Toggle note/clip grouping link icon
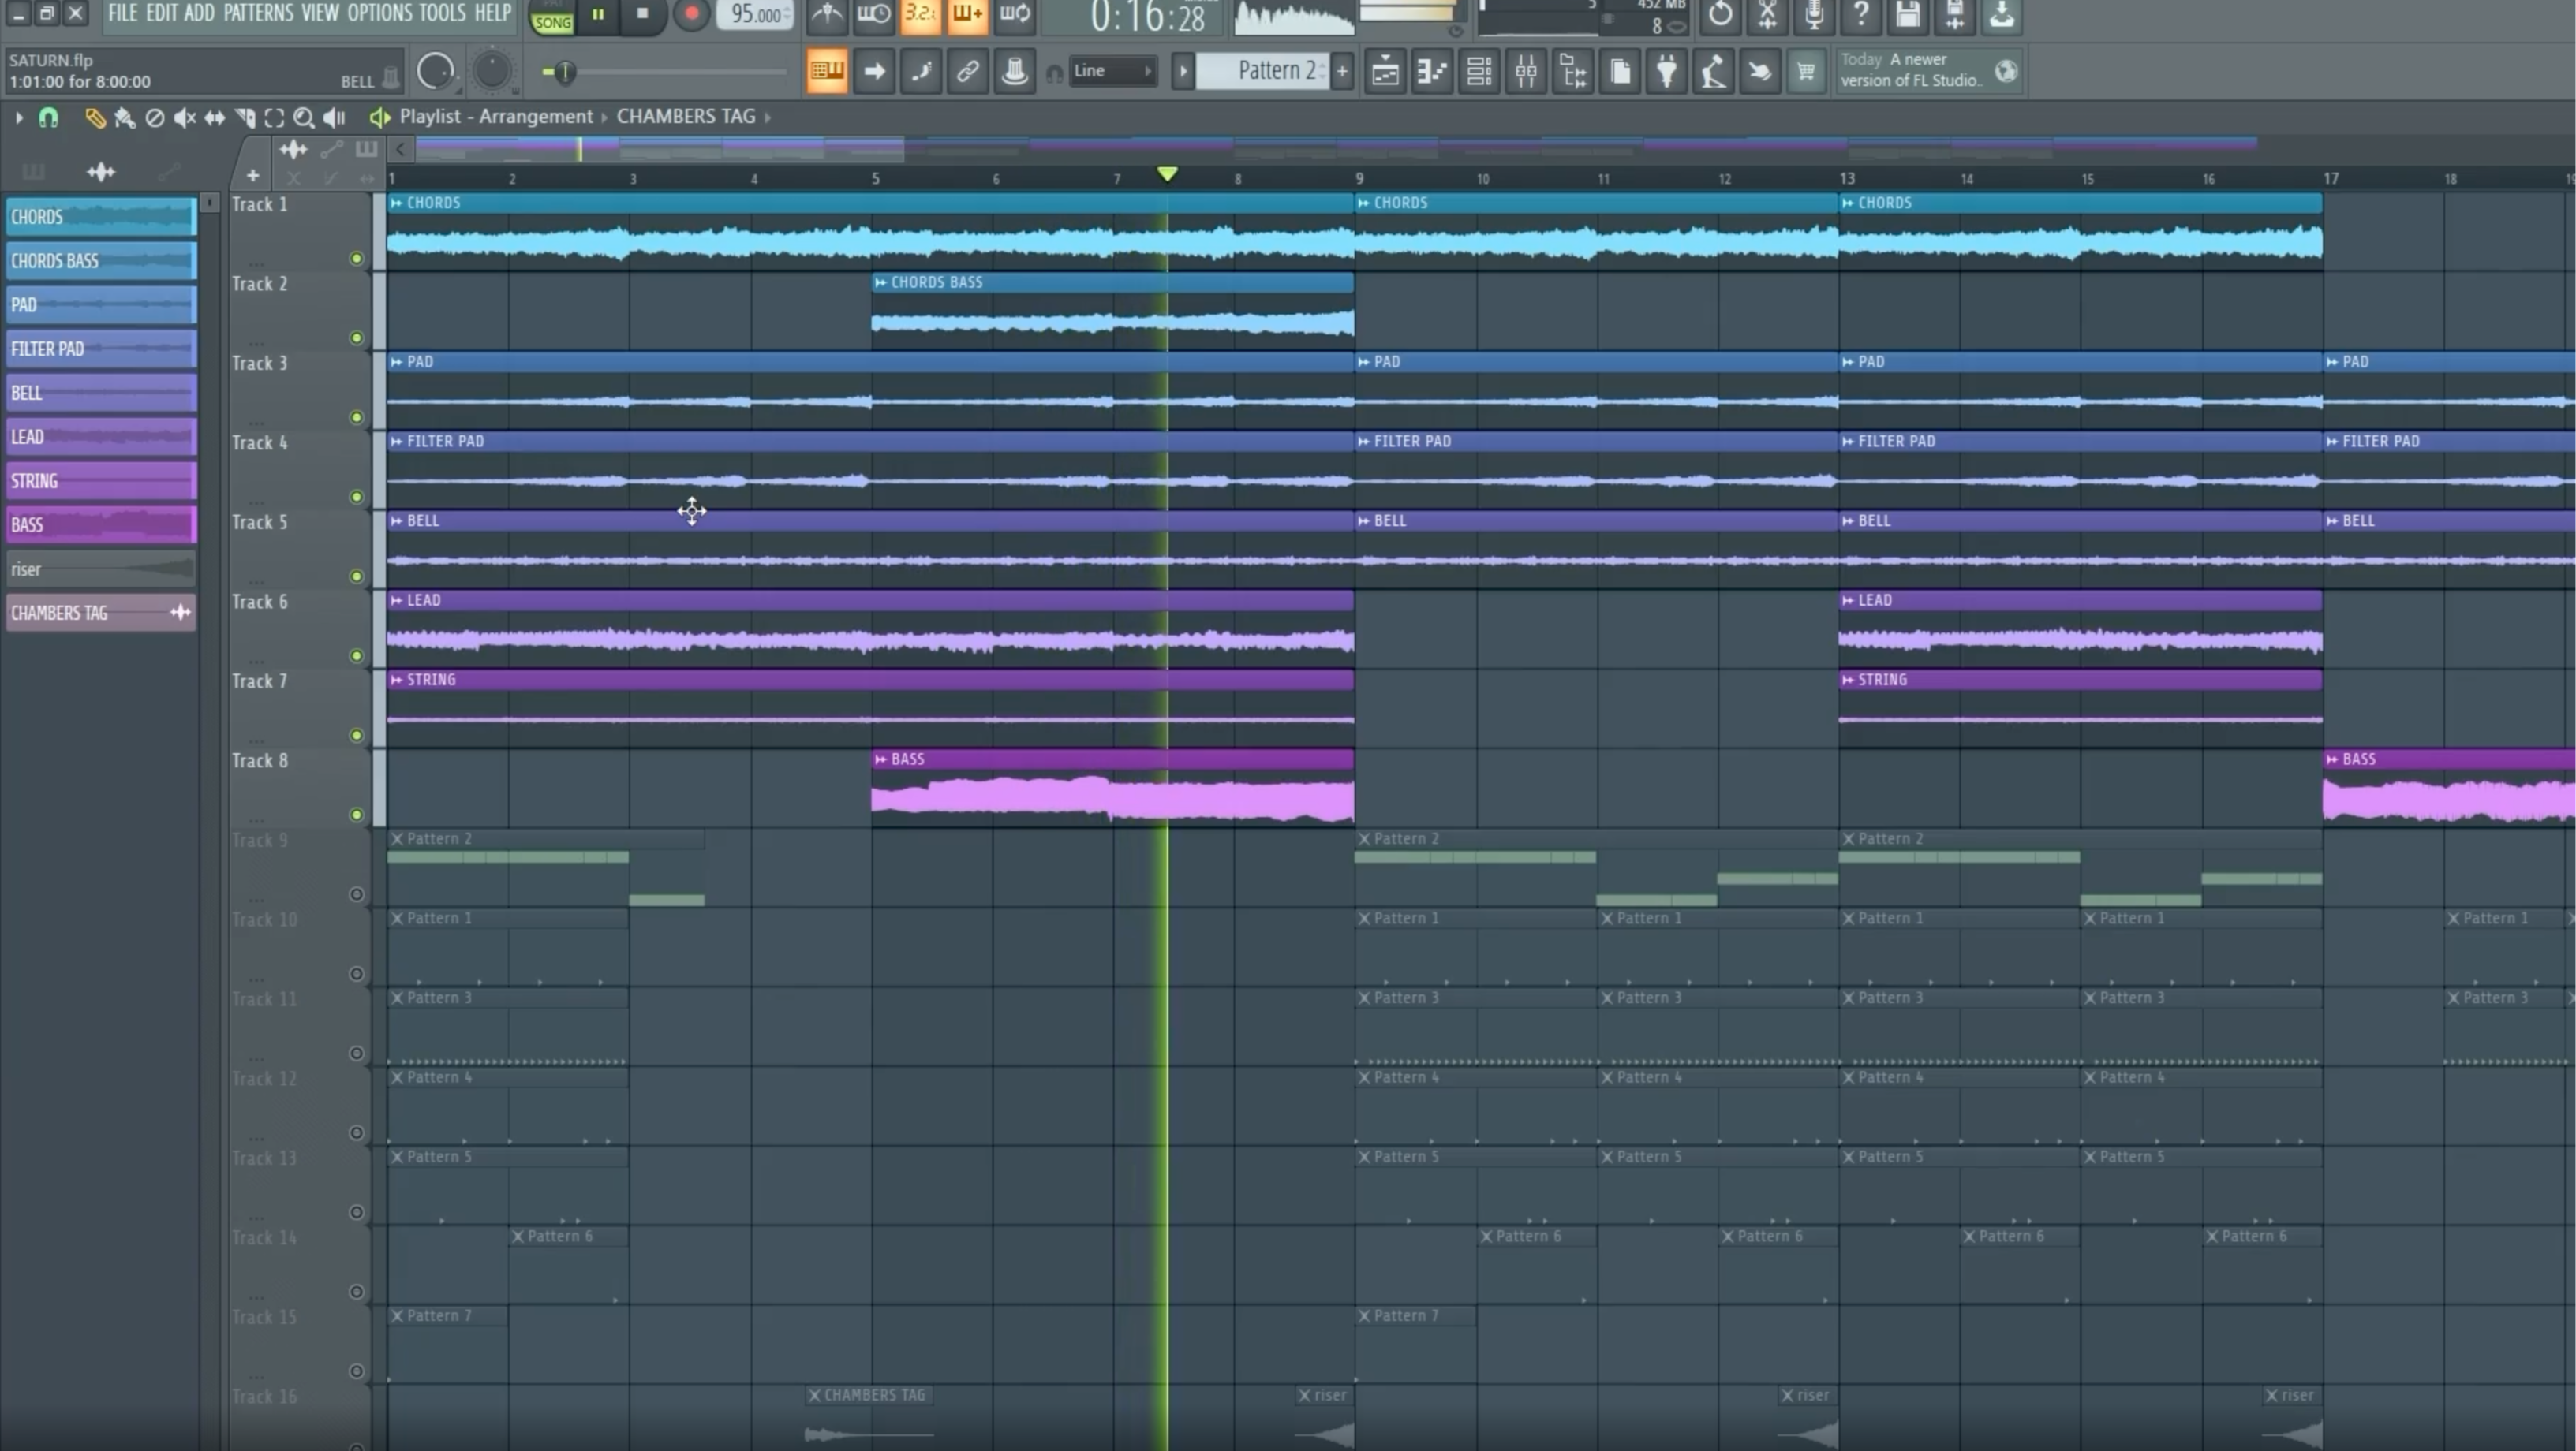 [x=968, y=71]
